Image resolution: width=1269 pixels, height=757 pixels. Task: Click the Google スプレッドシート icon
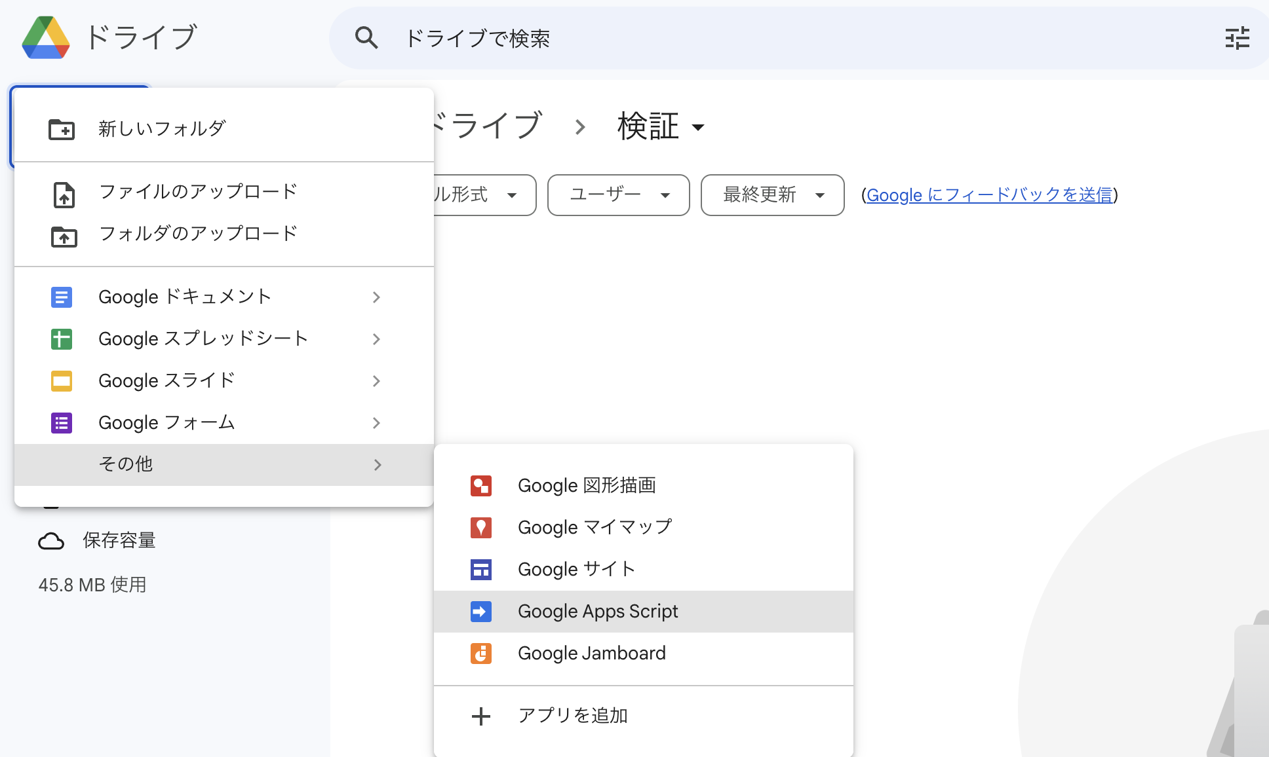(x=62, y=339)
